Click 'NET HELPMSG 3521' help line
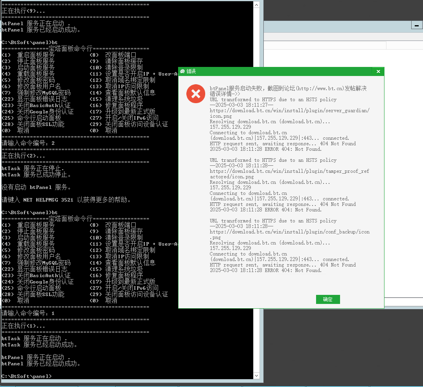Image resolution: width=423 pixels, height=387 pixels. click(x=66, y=200)
